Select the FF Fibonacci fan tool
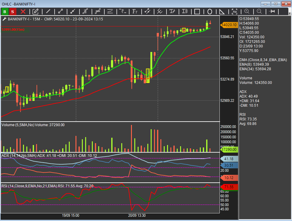 (x=135, y=12)
